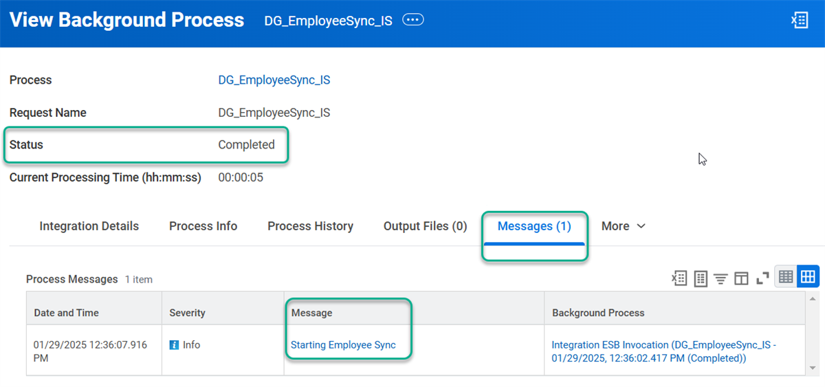Export page to Excel in header
825x387 pixels.
click(x=799, y=21)
